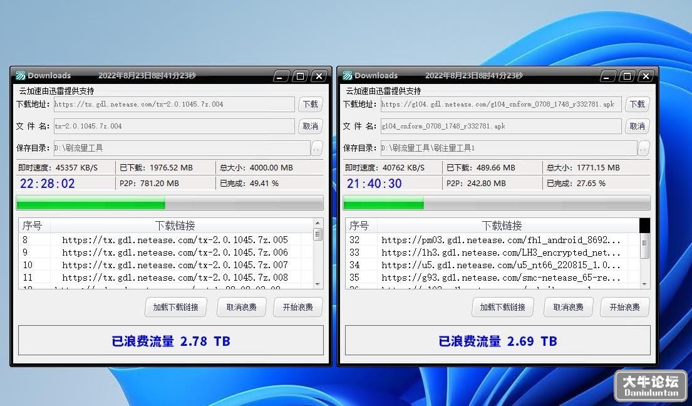Select row 33 with the LH3_encrypted link
The image size is (692, 406).
[492, 252]
